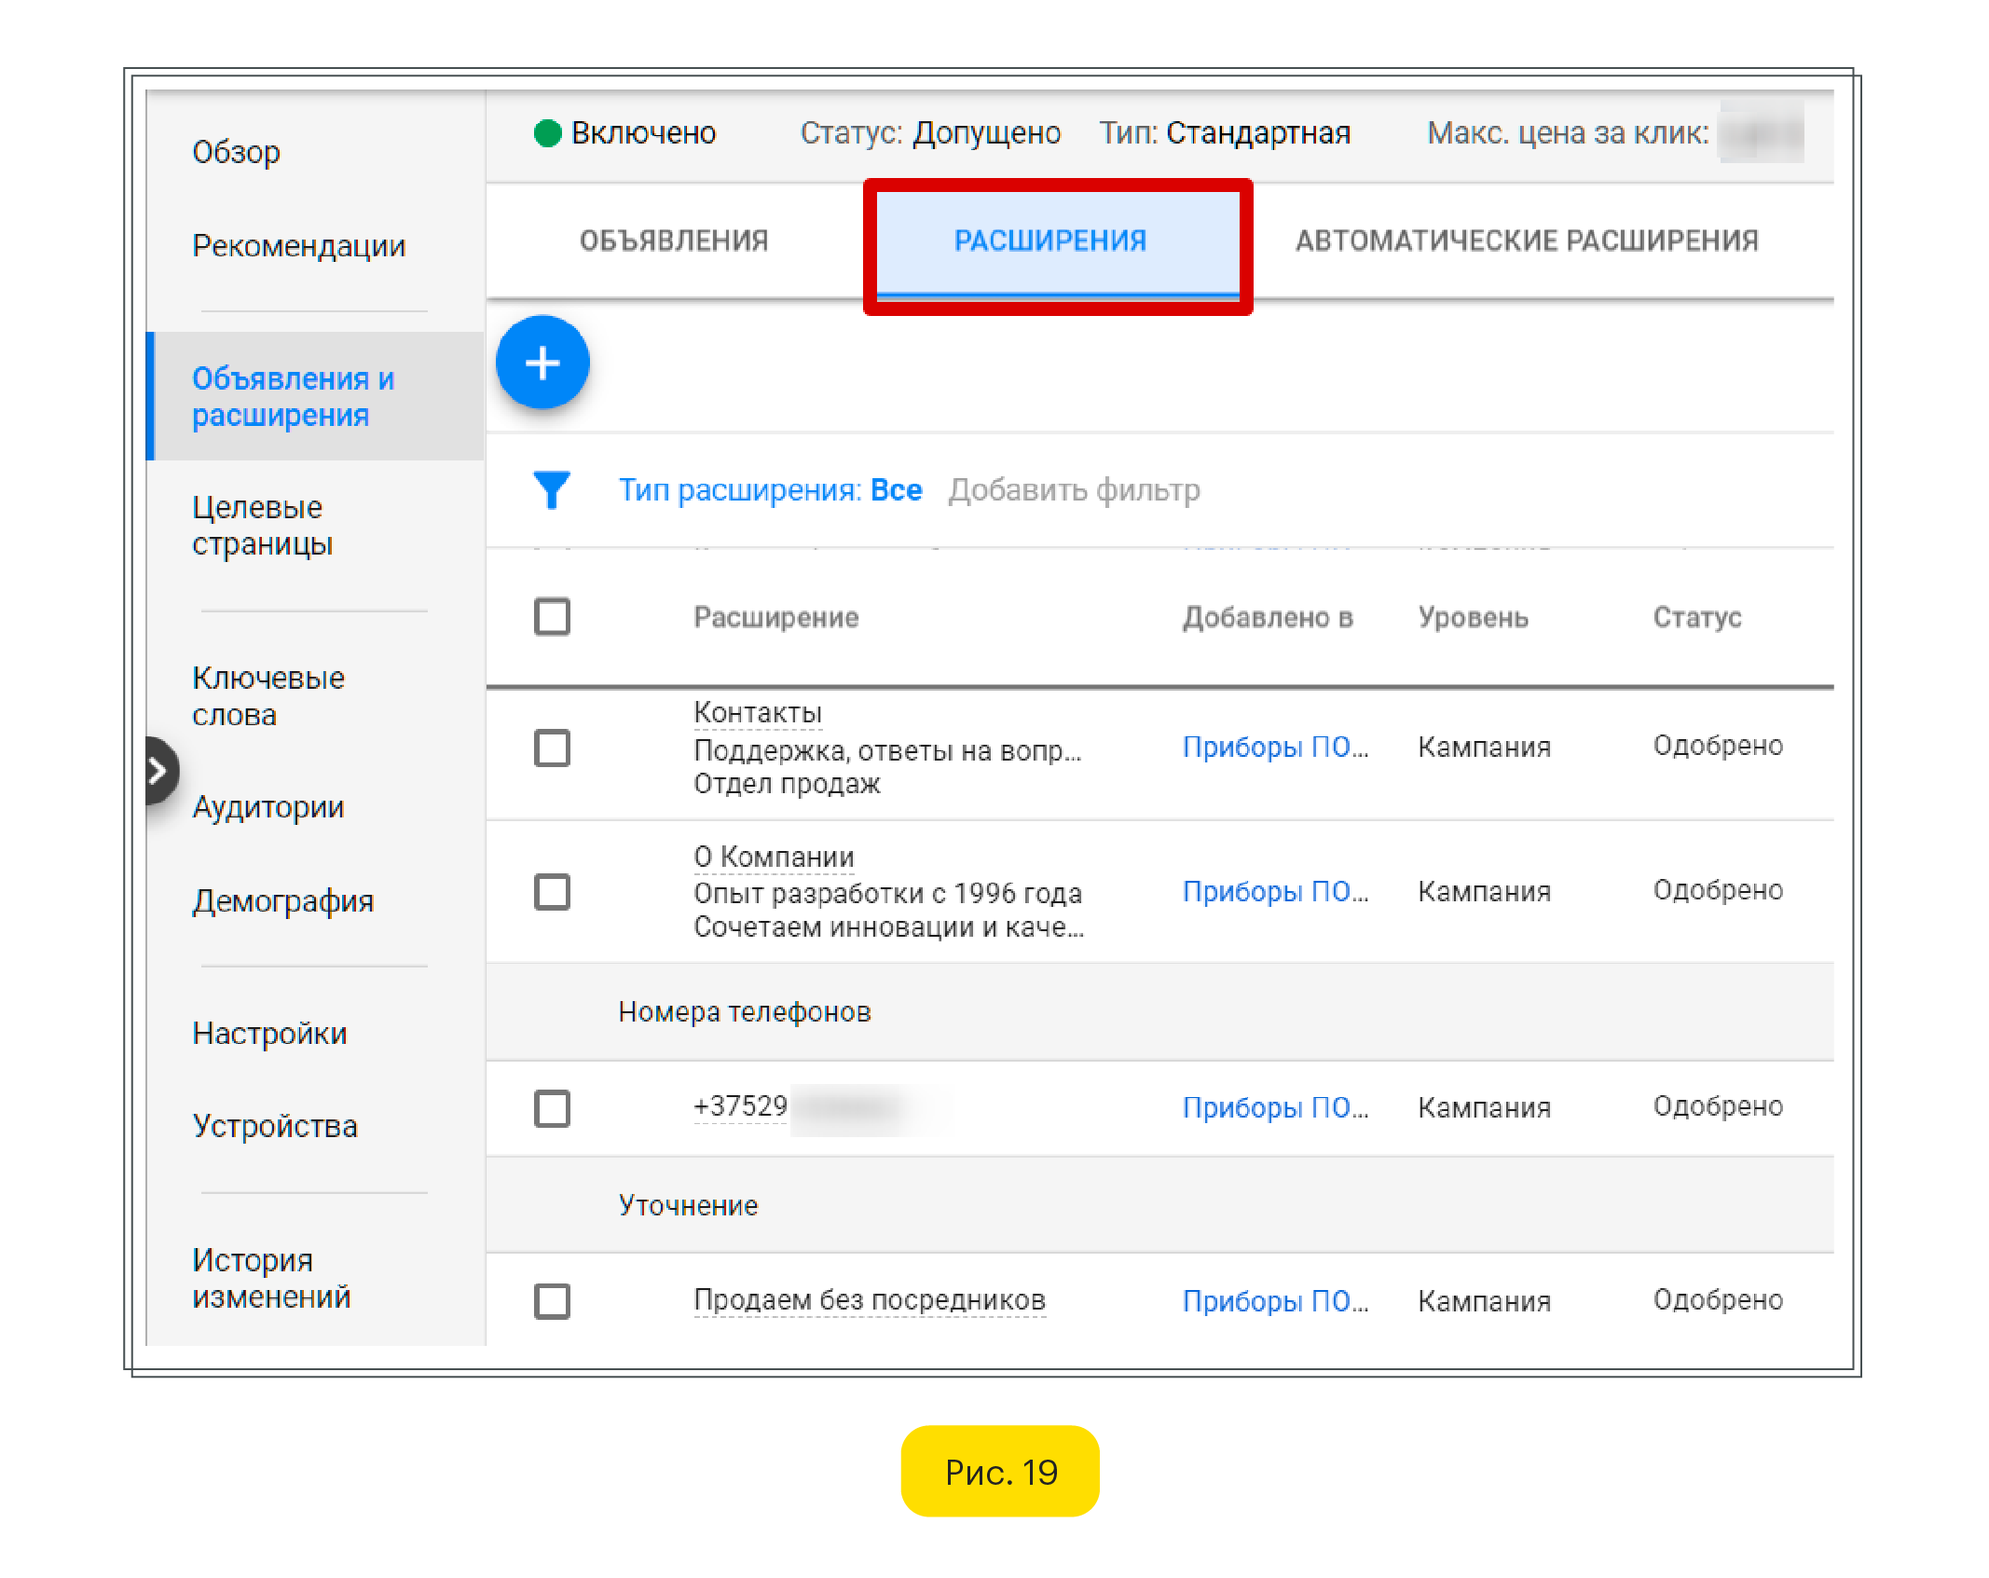Open Рекомендации in the left sidebar

[298, 246]
